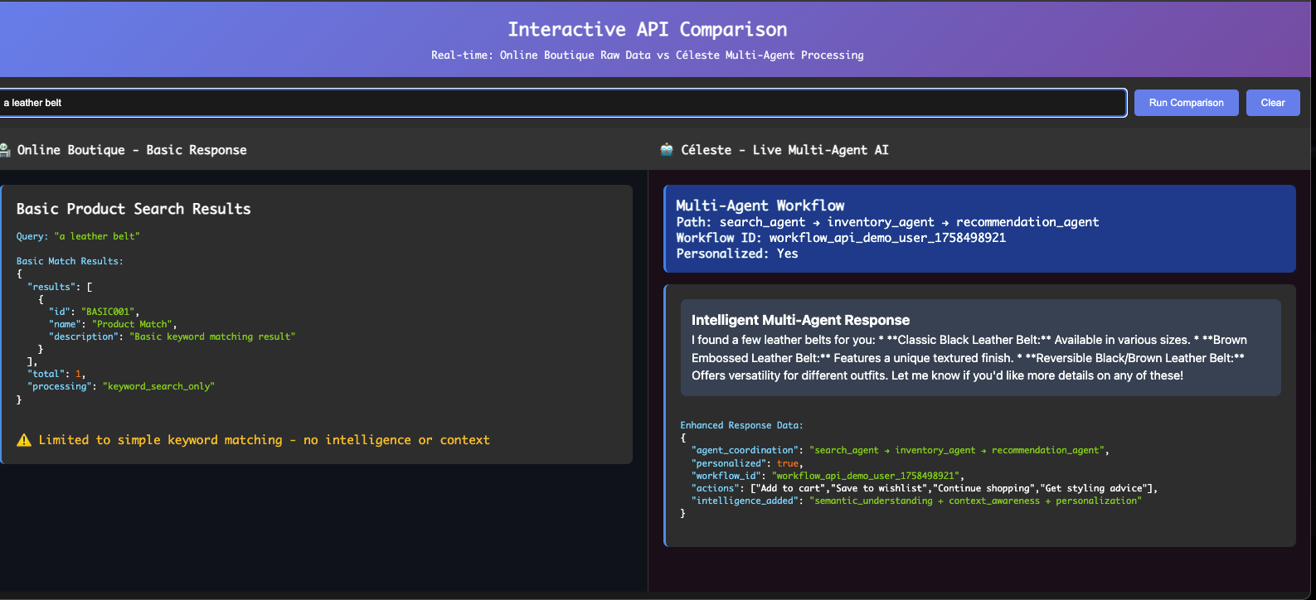The image size is (1316, 600).
Task: Click the icon beside Online Boutique heading
Action: click(x=5, y=150)
